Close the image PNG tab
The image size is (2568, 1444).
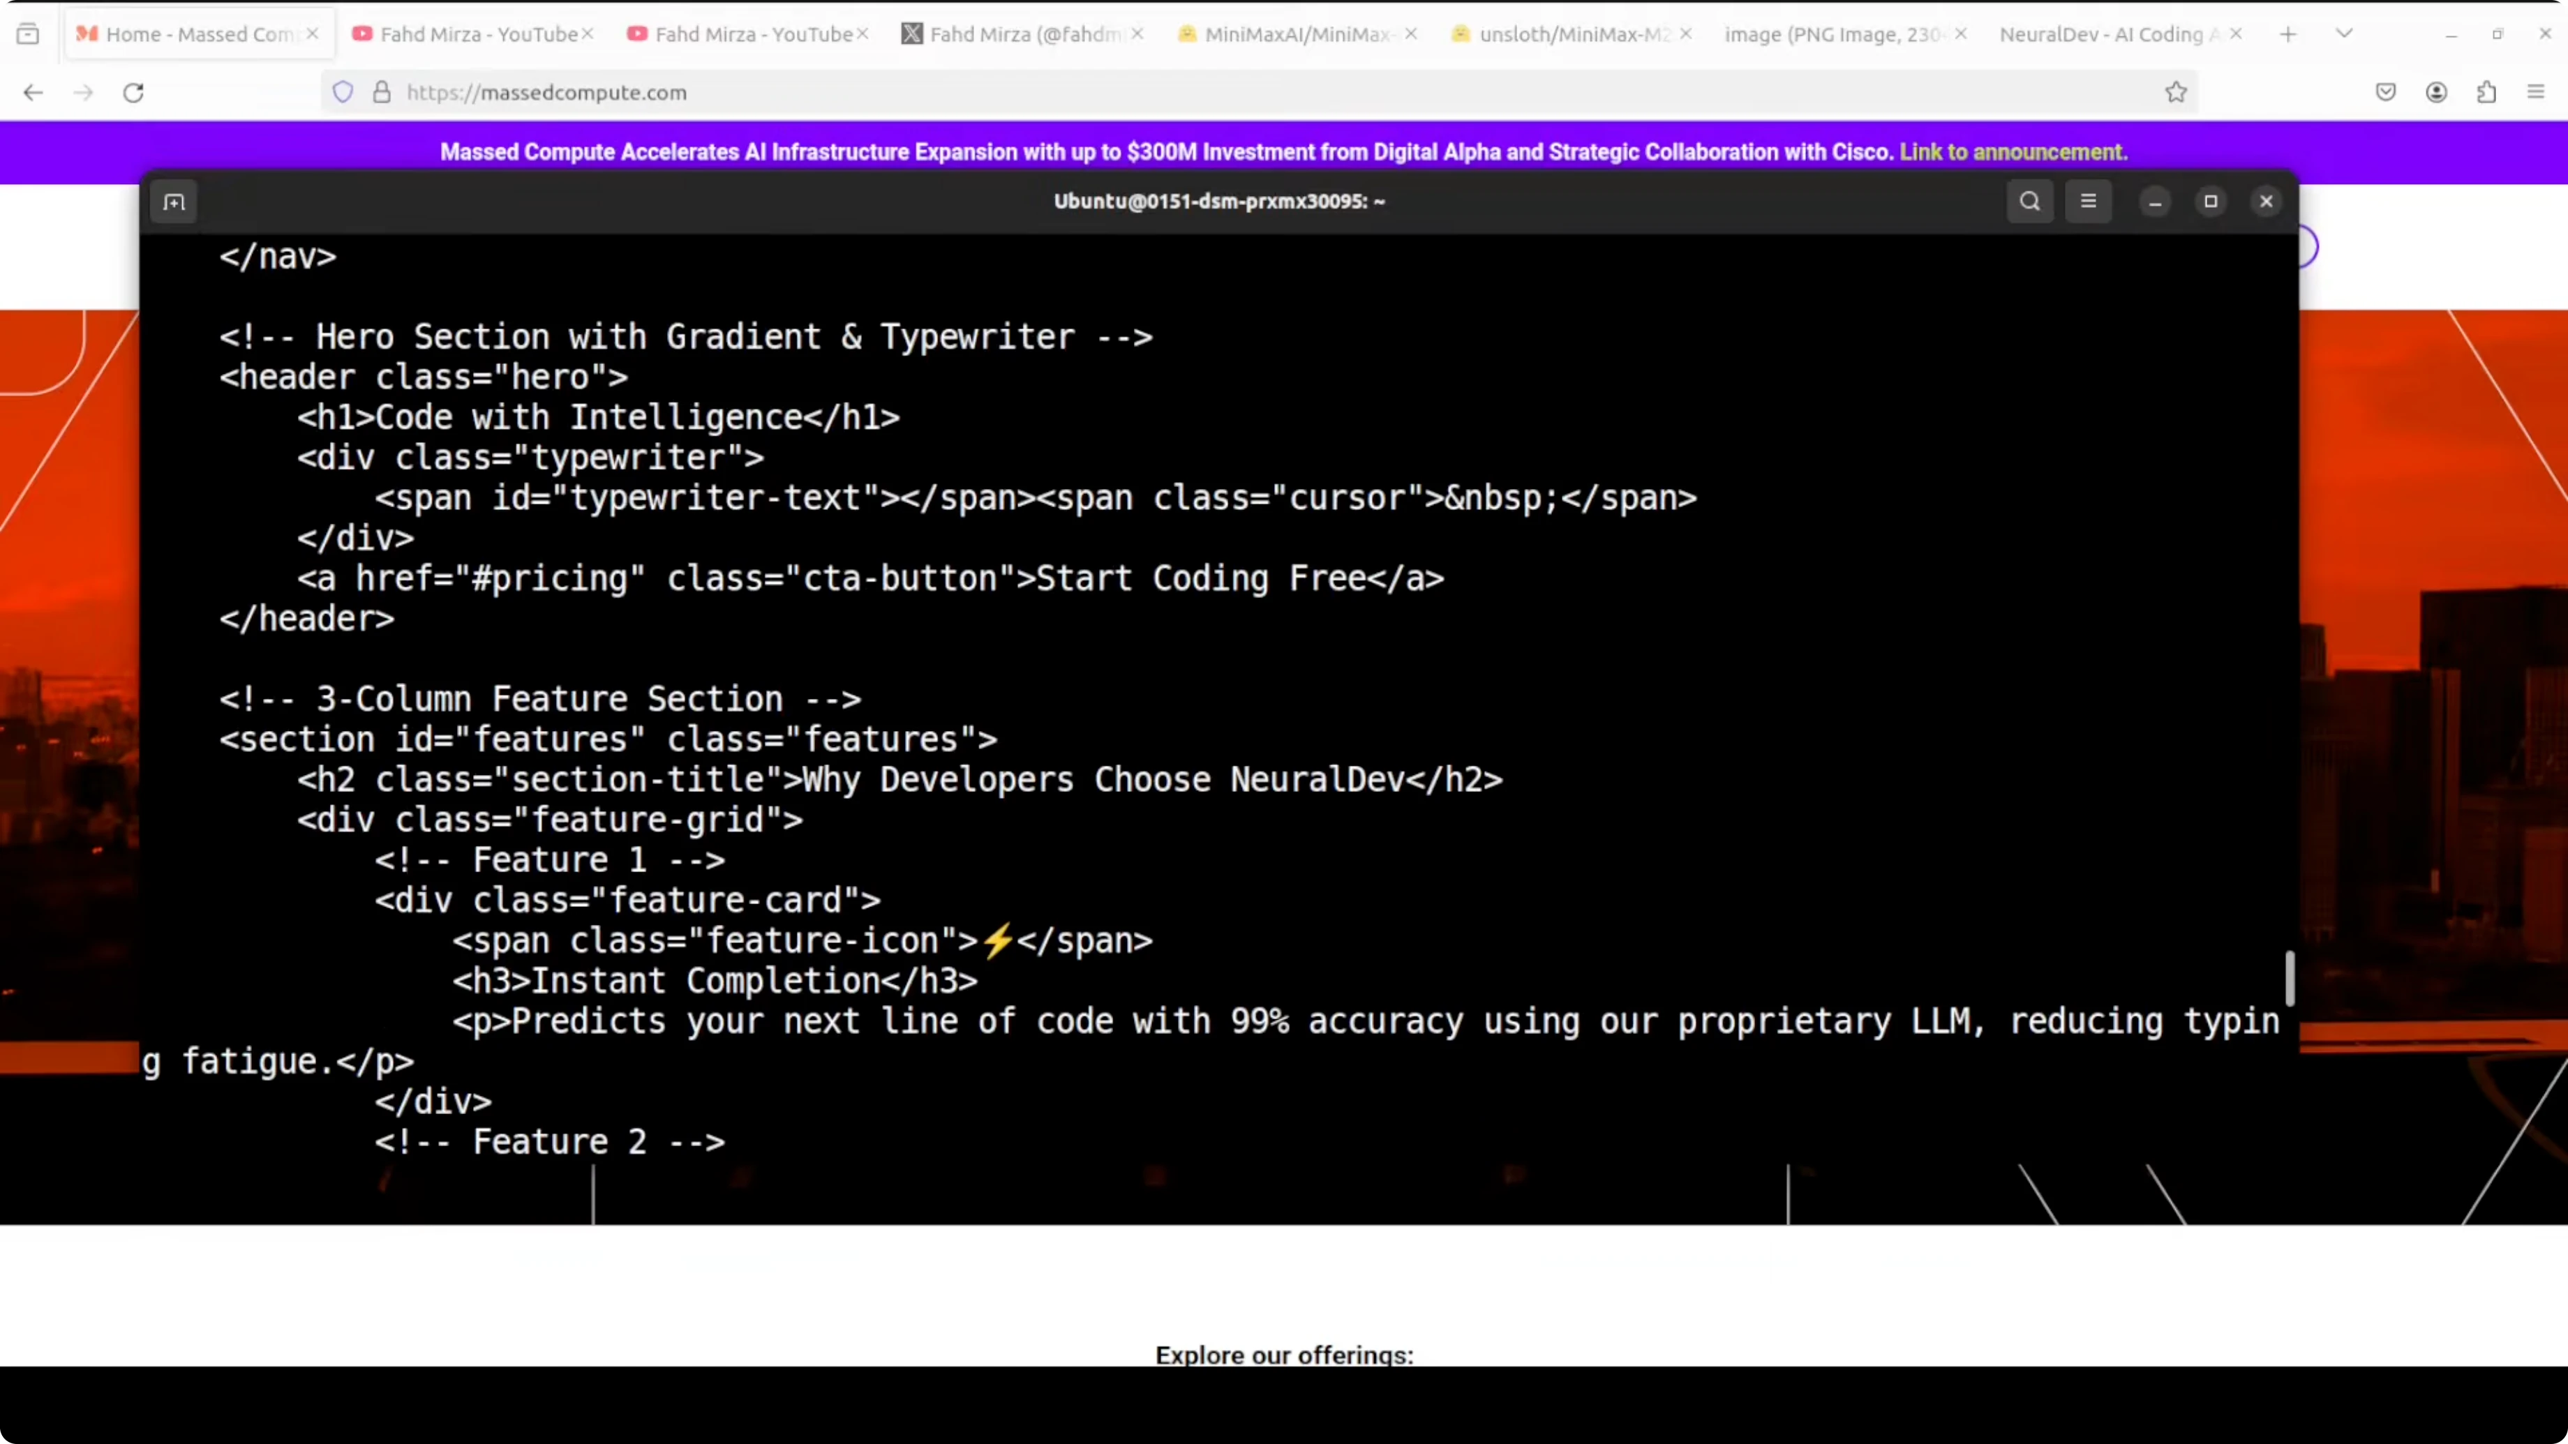[x=1960, y=33]
